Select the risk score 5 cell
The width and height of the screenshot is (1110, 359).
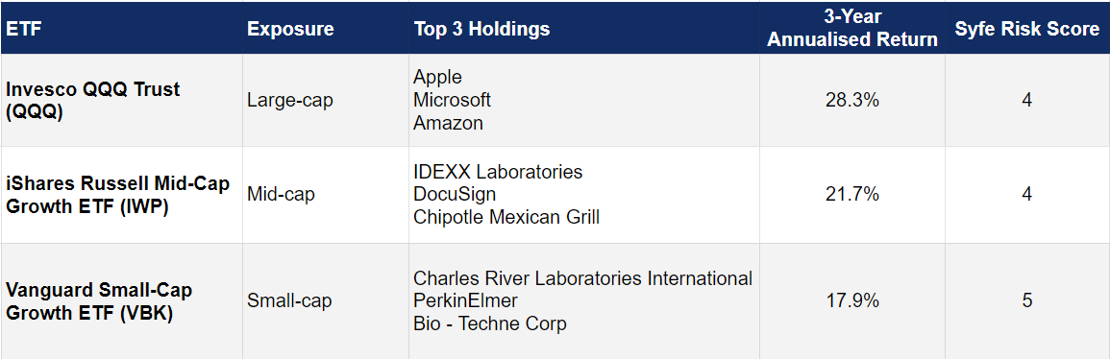(x=1027, y=301)
